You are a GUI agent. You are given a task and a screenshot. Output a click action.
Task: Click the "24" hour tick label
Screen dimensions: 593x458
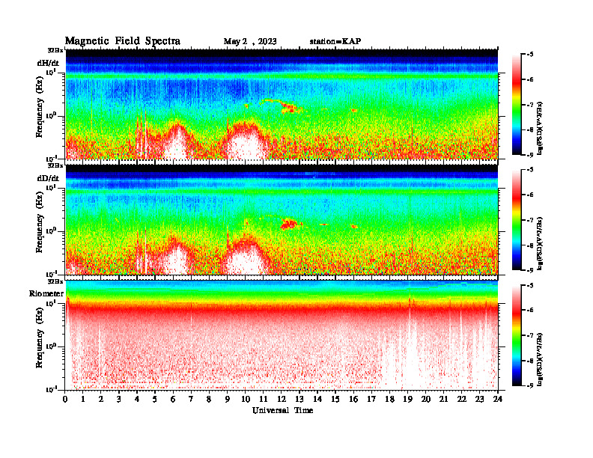(498, 400)
